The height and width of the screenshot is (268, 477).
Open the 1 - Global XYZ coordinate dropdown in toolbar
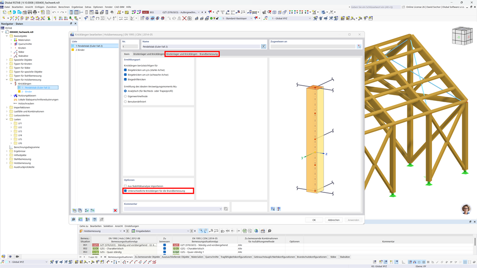click(310, 18)
